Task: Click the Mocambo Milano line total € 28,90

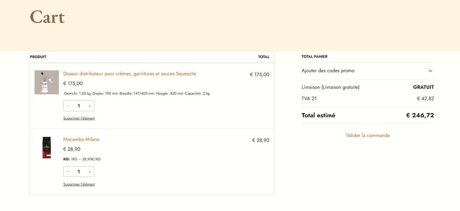Action: pos(261,140)
